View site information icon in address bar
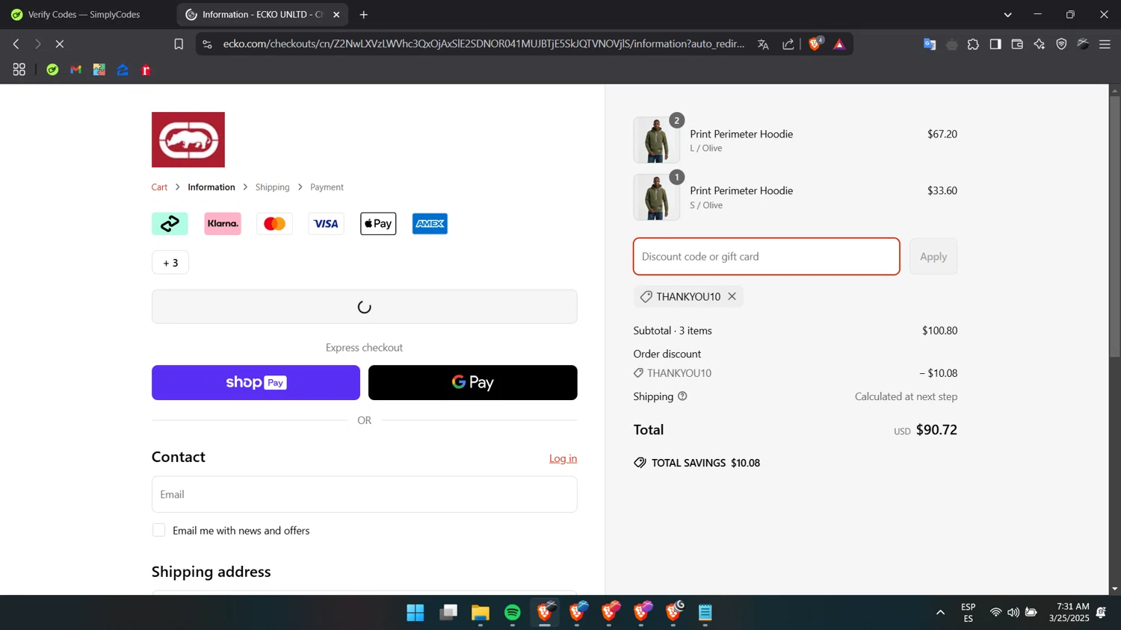1121x630 pixels. tap(207, 44)
